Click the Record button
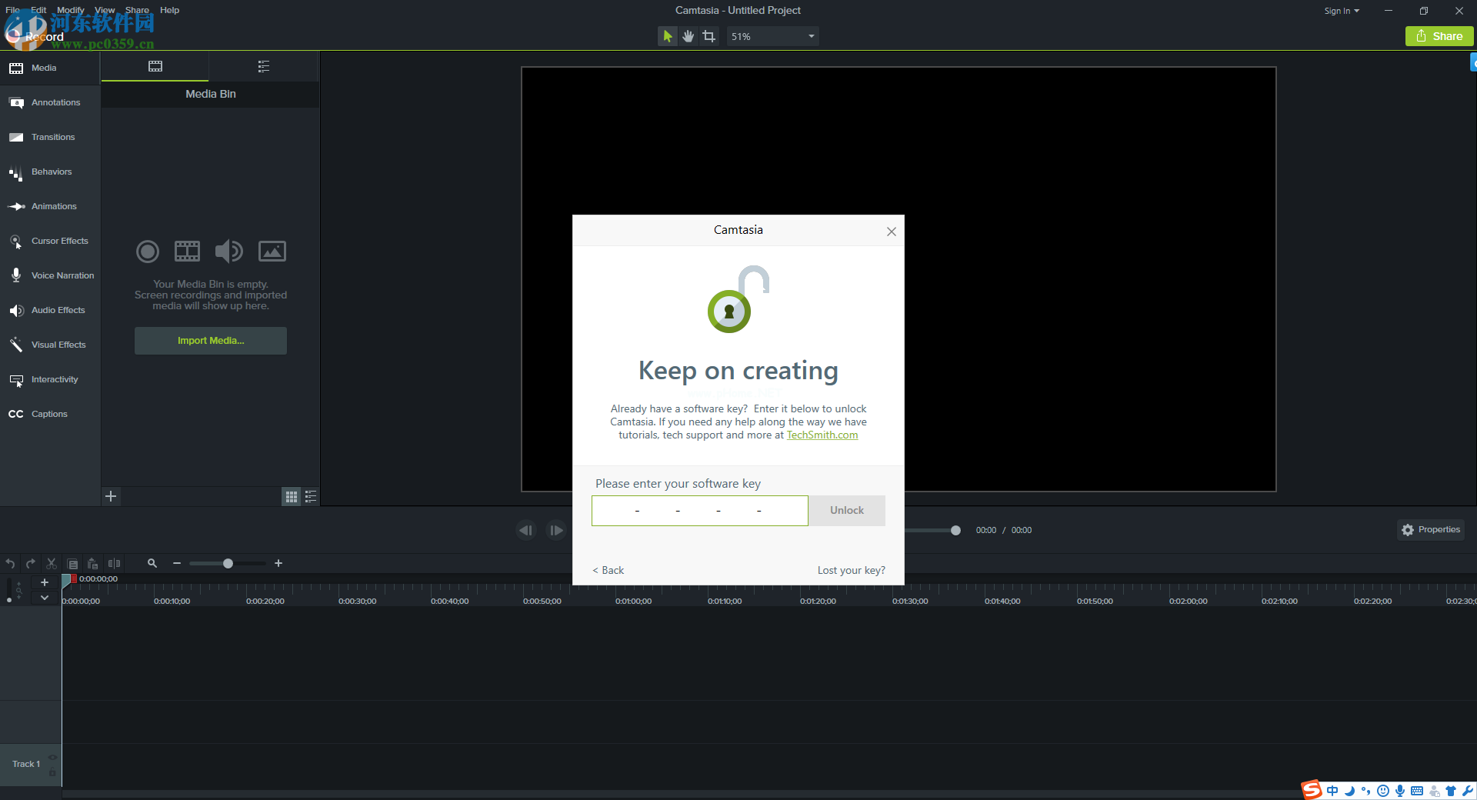 click(35, 35)
